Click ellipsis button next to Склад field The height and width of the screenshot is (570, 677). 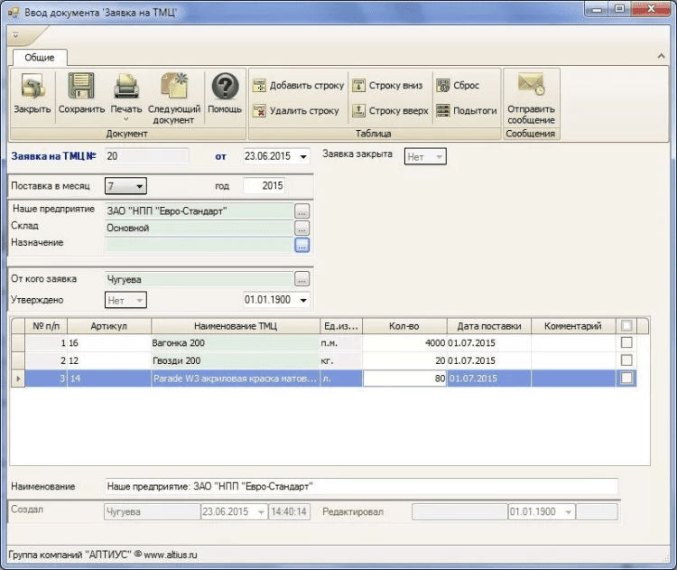pyautogui.click(x=301, y=228)
